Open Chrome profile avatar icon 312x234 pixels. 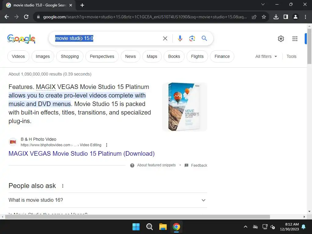[296, 17]
